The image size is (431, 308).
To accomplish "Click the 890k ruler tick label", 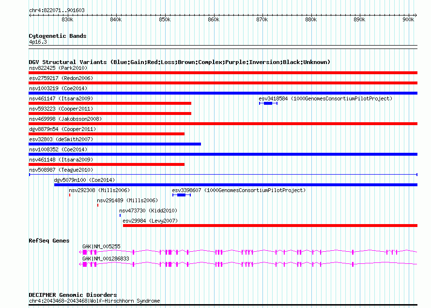I will click(x=359, y=19).
